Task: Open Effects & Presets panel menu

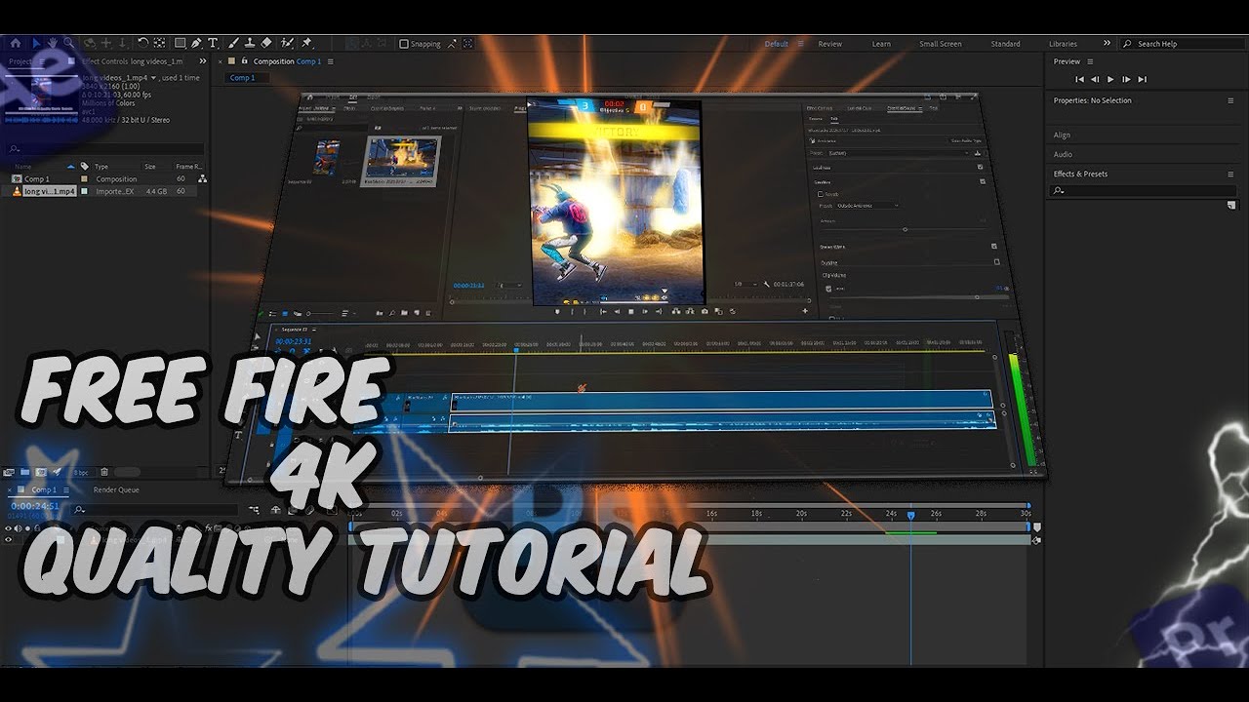Action: coord(1230,174)
